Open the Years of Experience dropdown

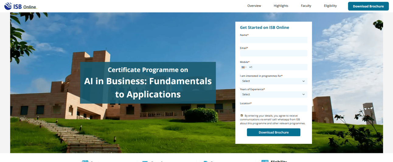coord(274,94)
